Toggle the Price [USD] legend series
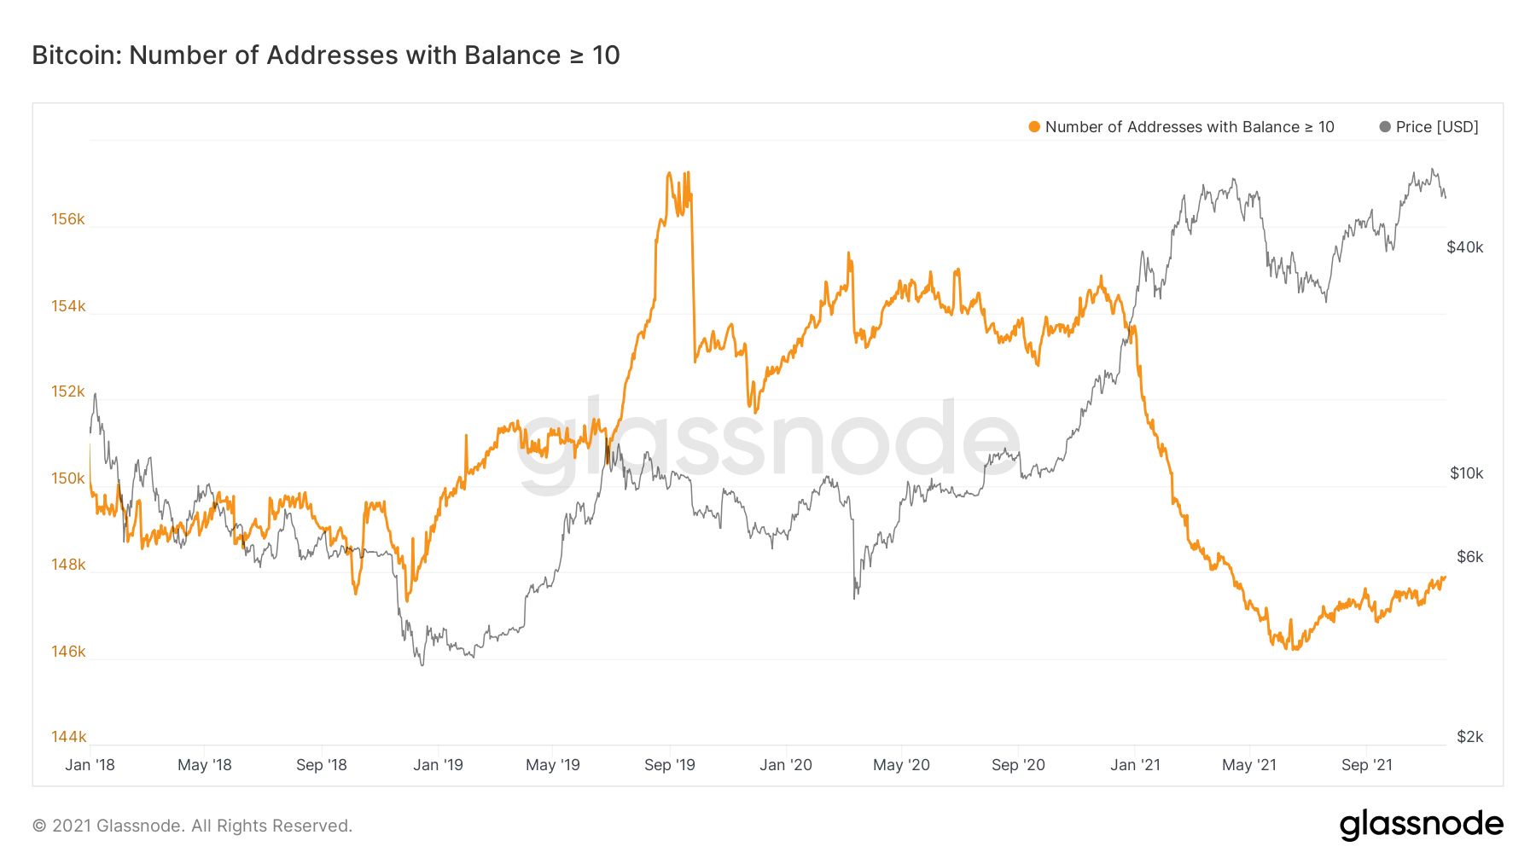This screenshot has height=864, width=1536. point(1437,127)
